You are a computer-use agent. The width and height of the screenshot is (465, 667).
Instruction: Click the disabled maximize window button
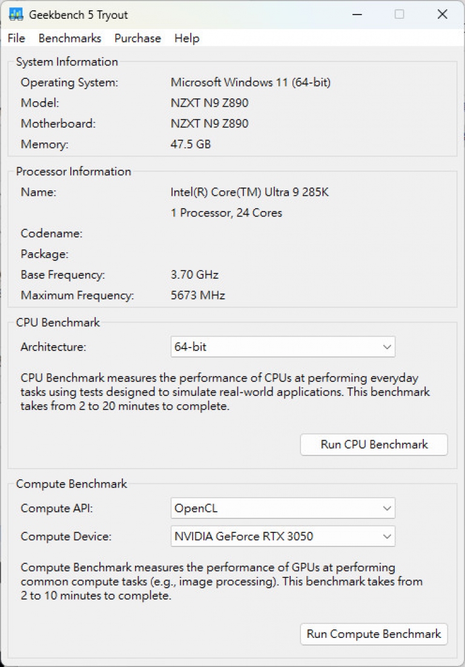(399, 15)
